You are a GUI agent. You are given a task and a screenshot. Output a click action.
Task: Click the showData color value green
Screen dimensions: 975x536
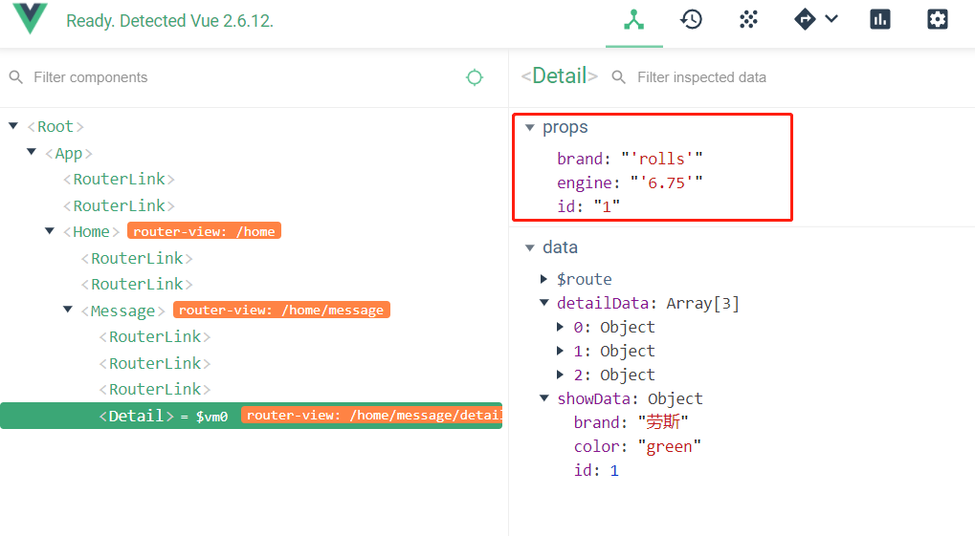[x=669, y=446]
